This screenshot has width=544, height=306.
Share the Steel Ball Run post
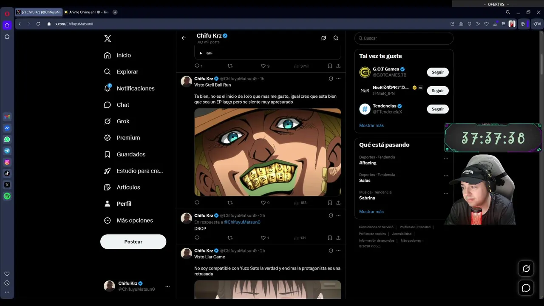(338, 203)
